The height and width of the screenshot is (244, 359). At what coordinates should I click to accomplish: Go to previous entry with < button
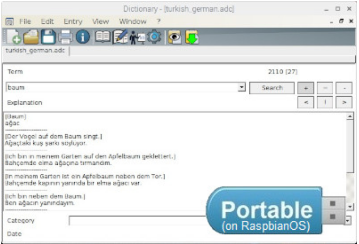(306, 102)
